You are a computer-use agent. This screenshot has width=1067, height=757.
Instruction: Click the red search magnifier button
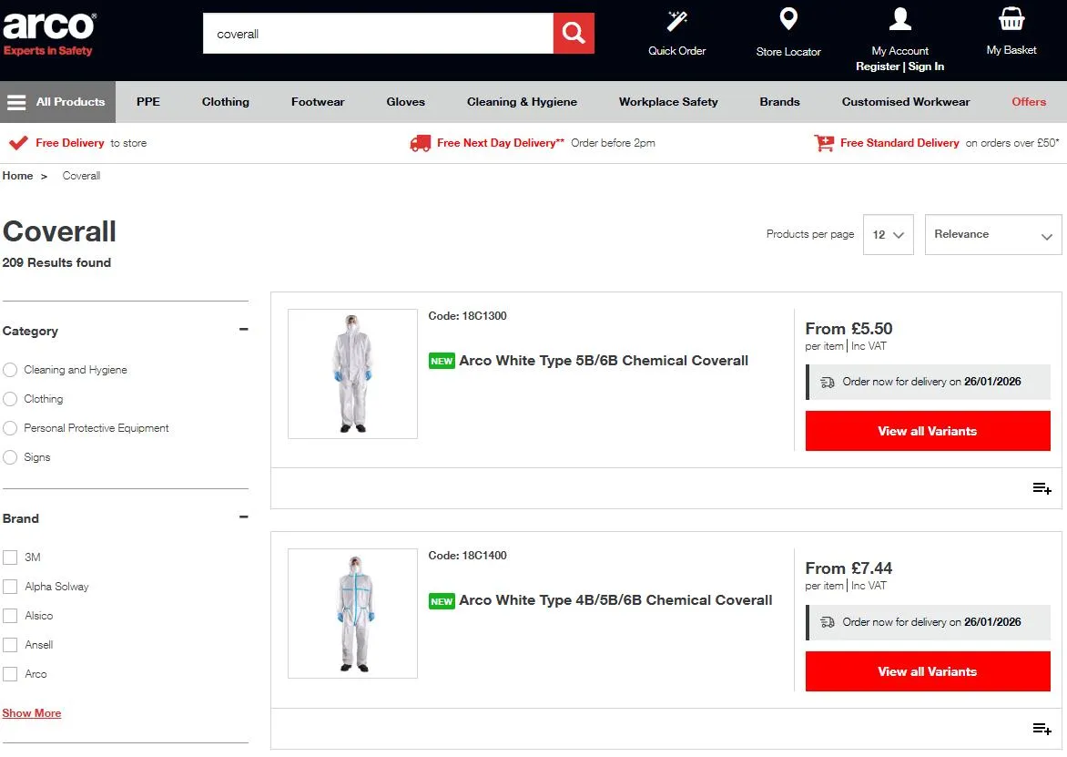coord(574,34)
